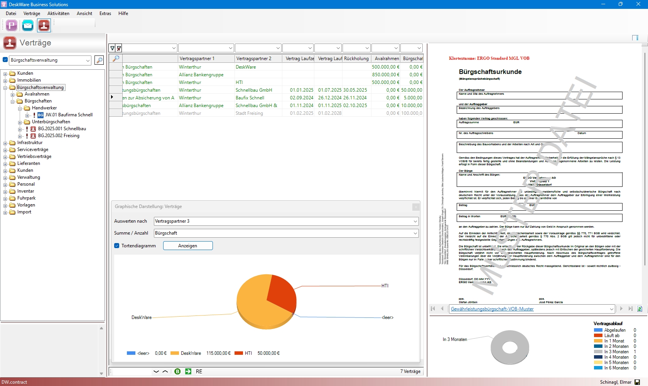Click the magnifier search button beside Bürgschaftsverwaltung
648x386 pixels.
coord(99,60)
